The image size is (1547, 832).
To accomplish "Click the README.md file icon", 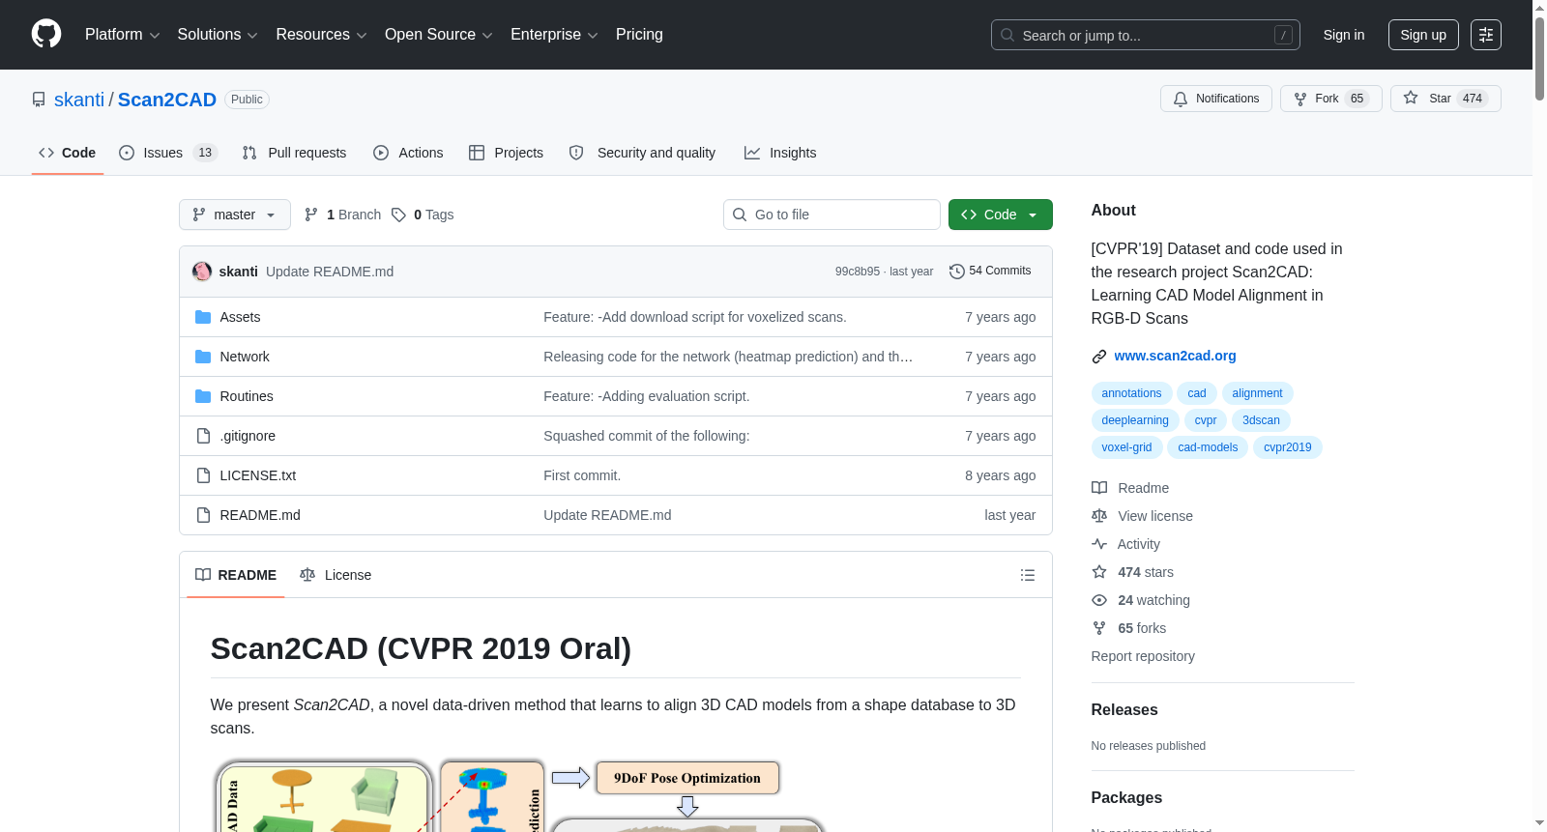I will tap(203, 515).
